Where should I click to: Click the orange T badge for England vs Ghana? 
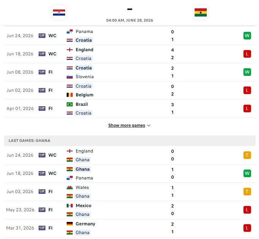[247, 155]
